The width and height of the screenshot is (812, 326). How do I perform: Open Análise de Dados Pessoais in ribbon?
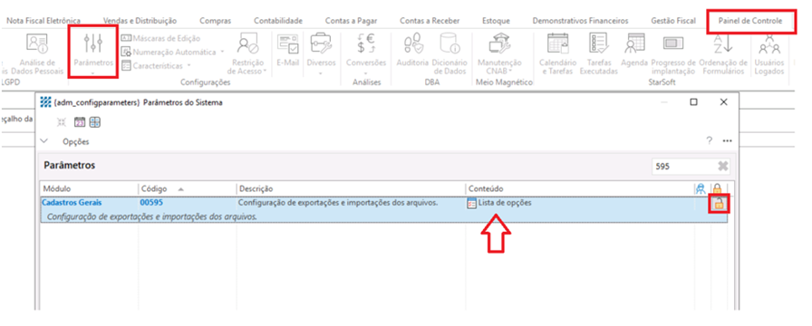[x=37, y=54]
